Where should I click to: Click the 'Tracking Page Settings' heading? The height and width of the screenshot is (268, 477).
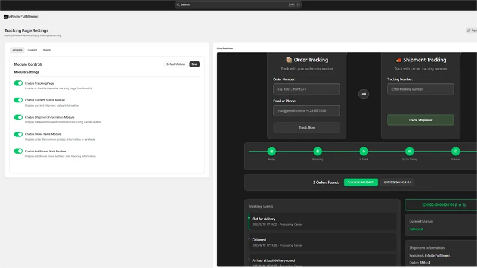[x=26, y=30]
